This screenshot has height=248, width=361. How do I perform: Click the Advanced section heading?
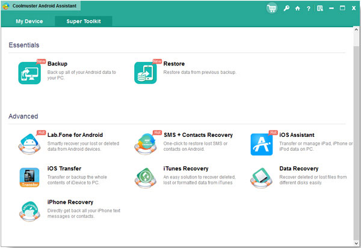[23, 116]
